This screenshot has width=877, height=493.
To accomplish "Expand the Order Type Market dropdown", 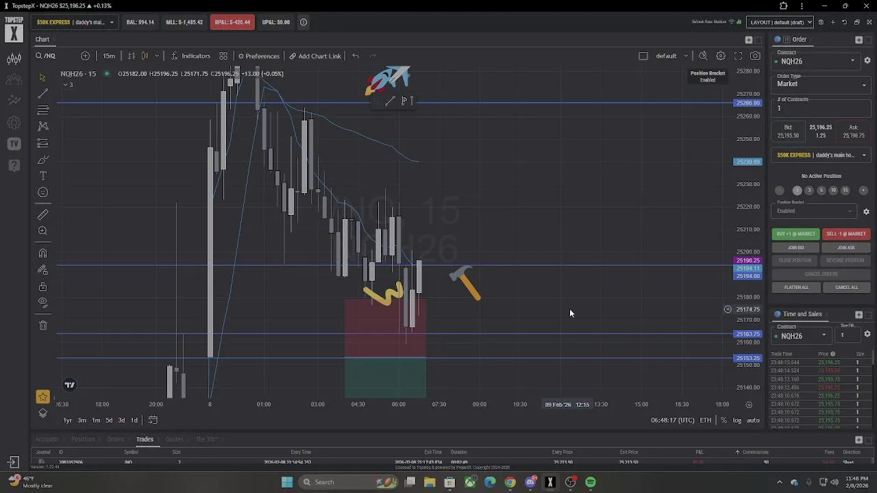I will [821, 84].
